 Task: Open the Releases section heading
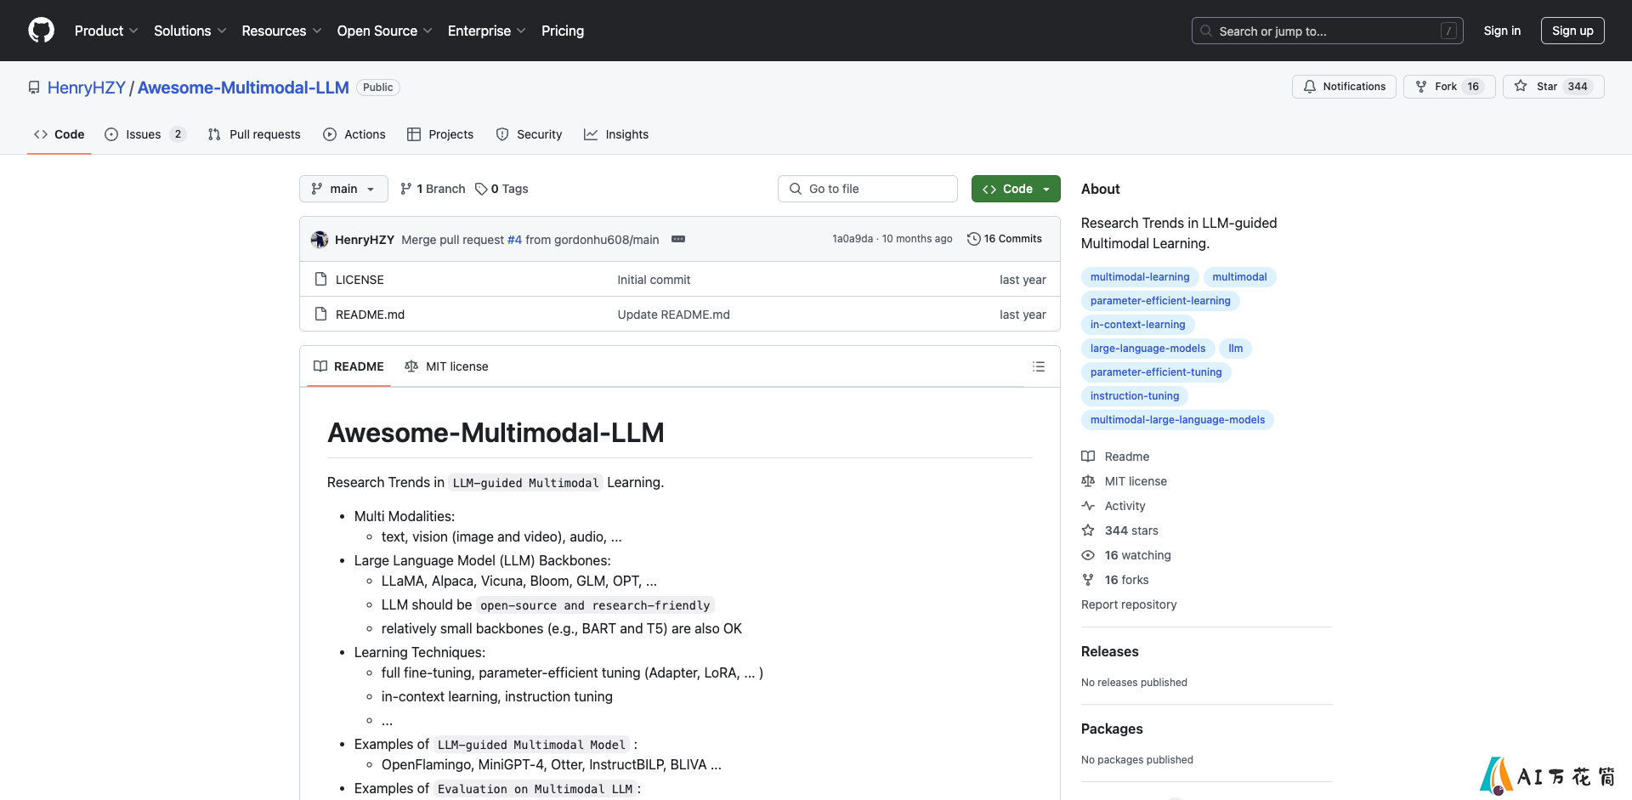click(x=1109, y=651)
